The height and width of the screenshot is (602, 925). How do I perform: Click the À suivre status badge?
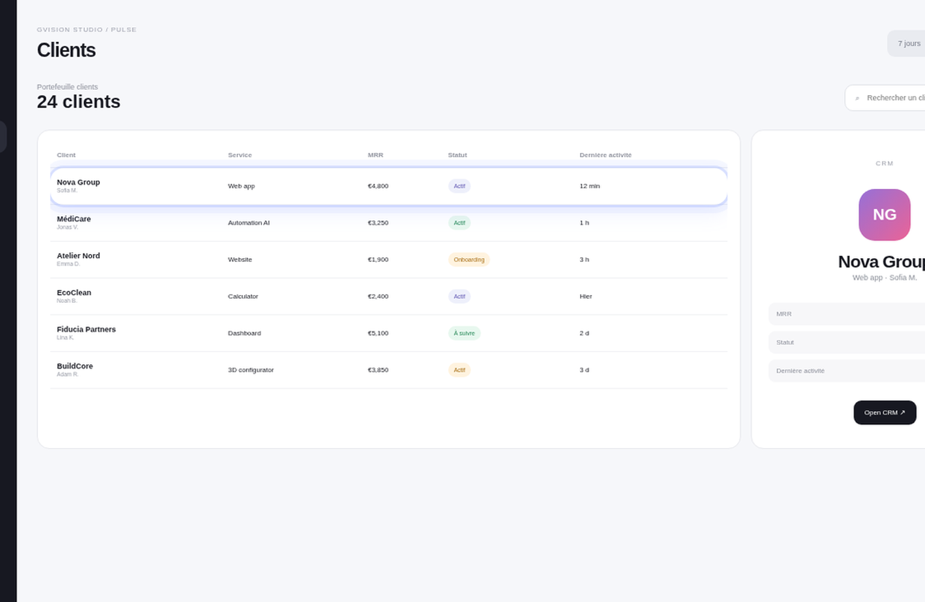(464, 333)
